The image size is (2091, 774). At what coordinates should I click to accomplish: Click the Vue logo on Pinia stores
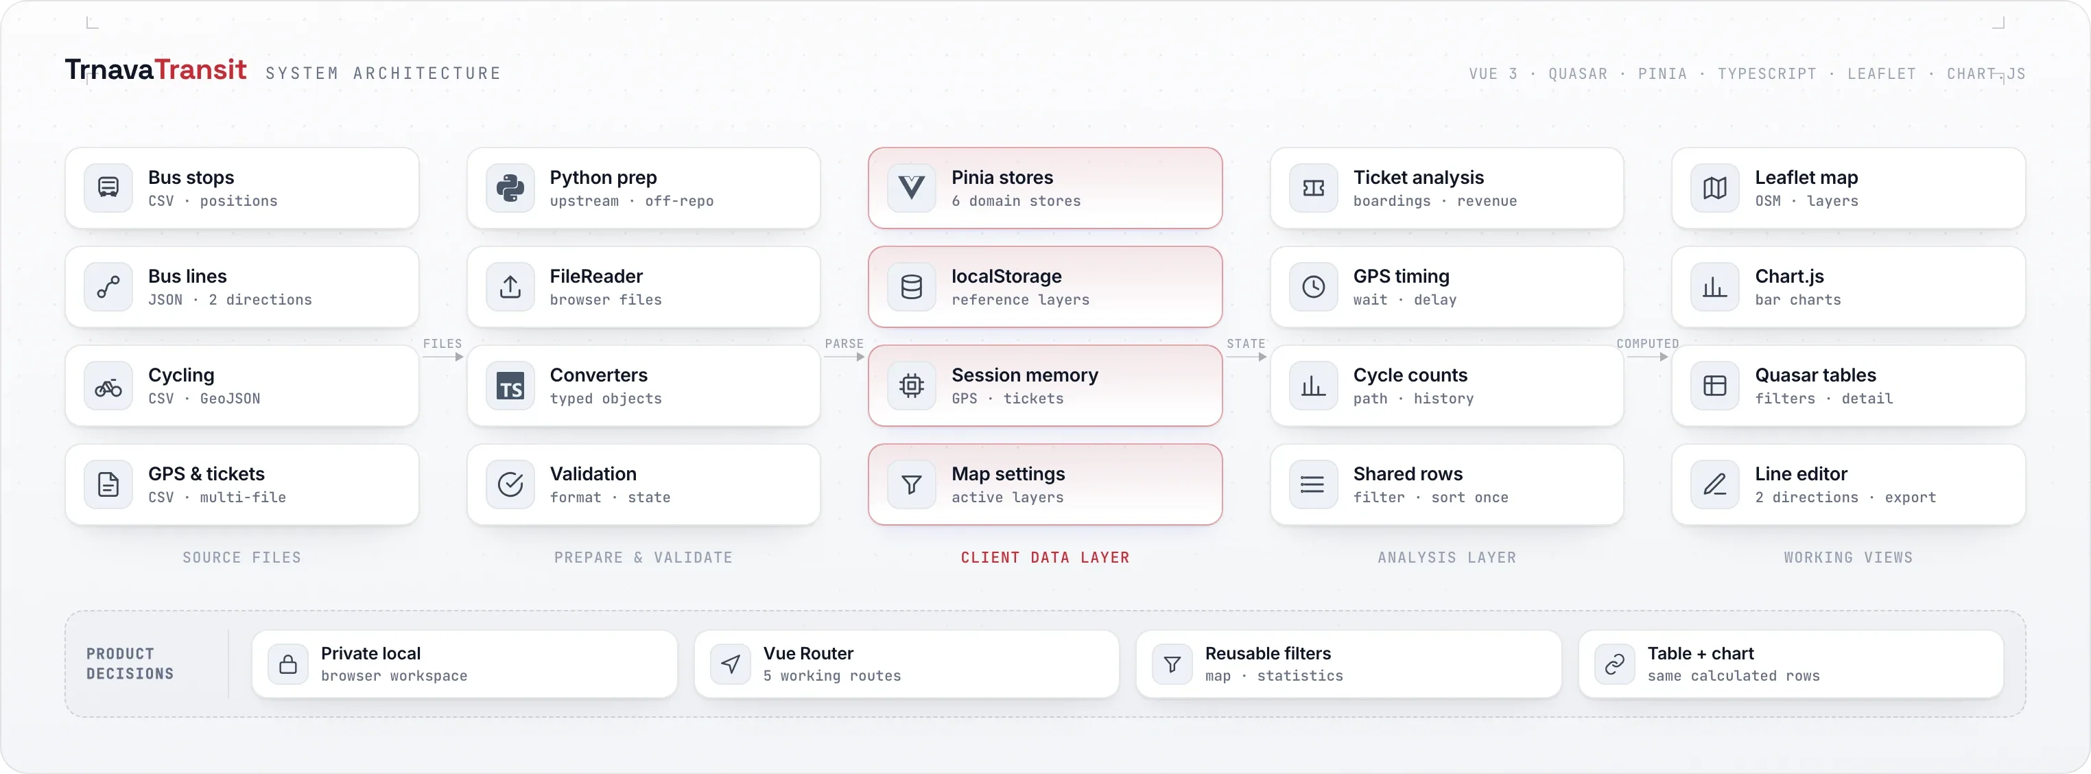coord(912,187)
